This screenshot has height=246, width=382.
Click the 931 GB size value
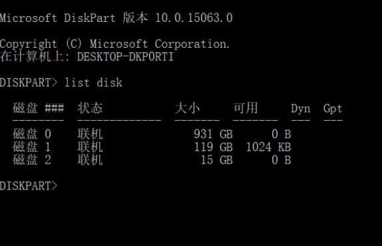[x=213, y=134]
